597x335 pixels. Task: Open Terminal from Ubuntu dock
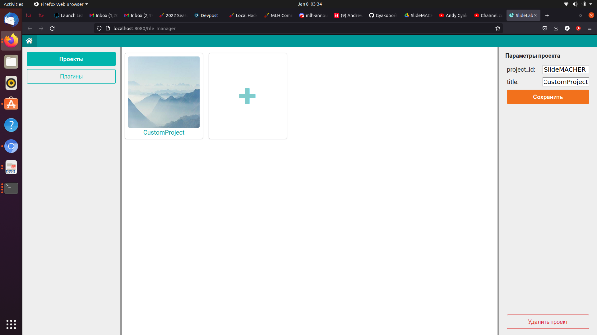[x=11, y=188]
